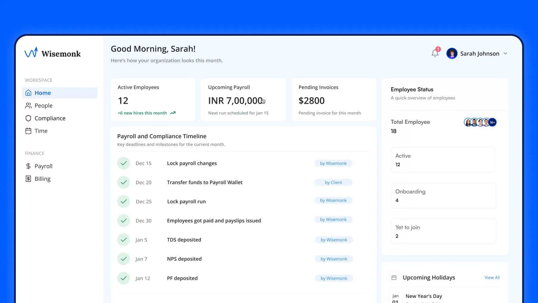The height and width of the screenshot is (303, 538).
Task: Click the Dec 30 checkmark icon
Action: point(123,220)
